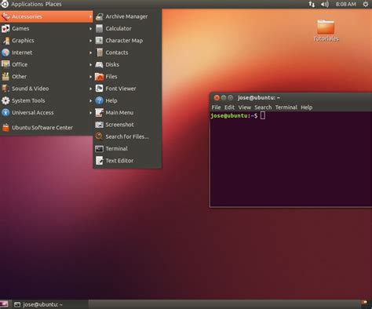Click the Font Viewer icon
The height and width of the screenshot is (309, 372).
99,89
